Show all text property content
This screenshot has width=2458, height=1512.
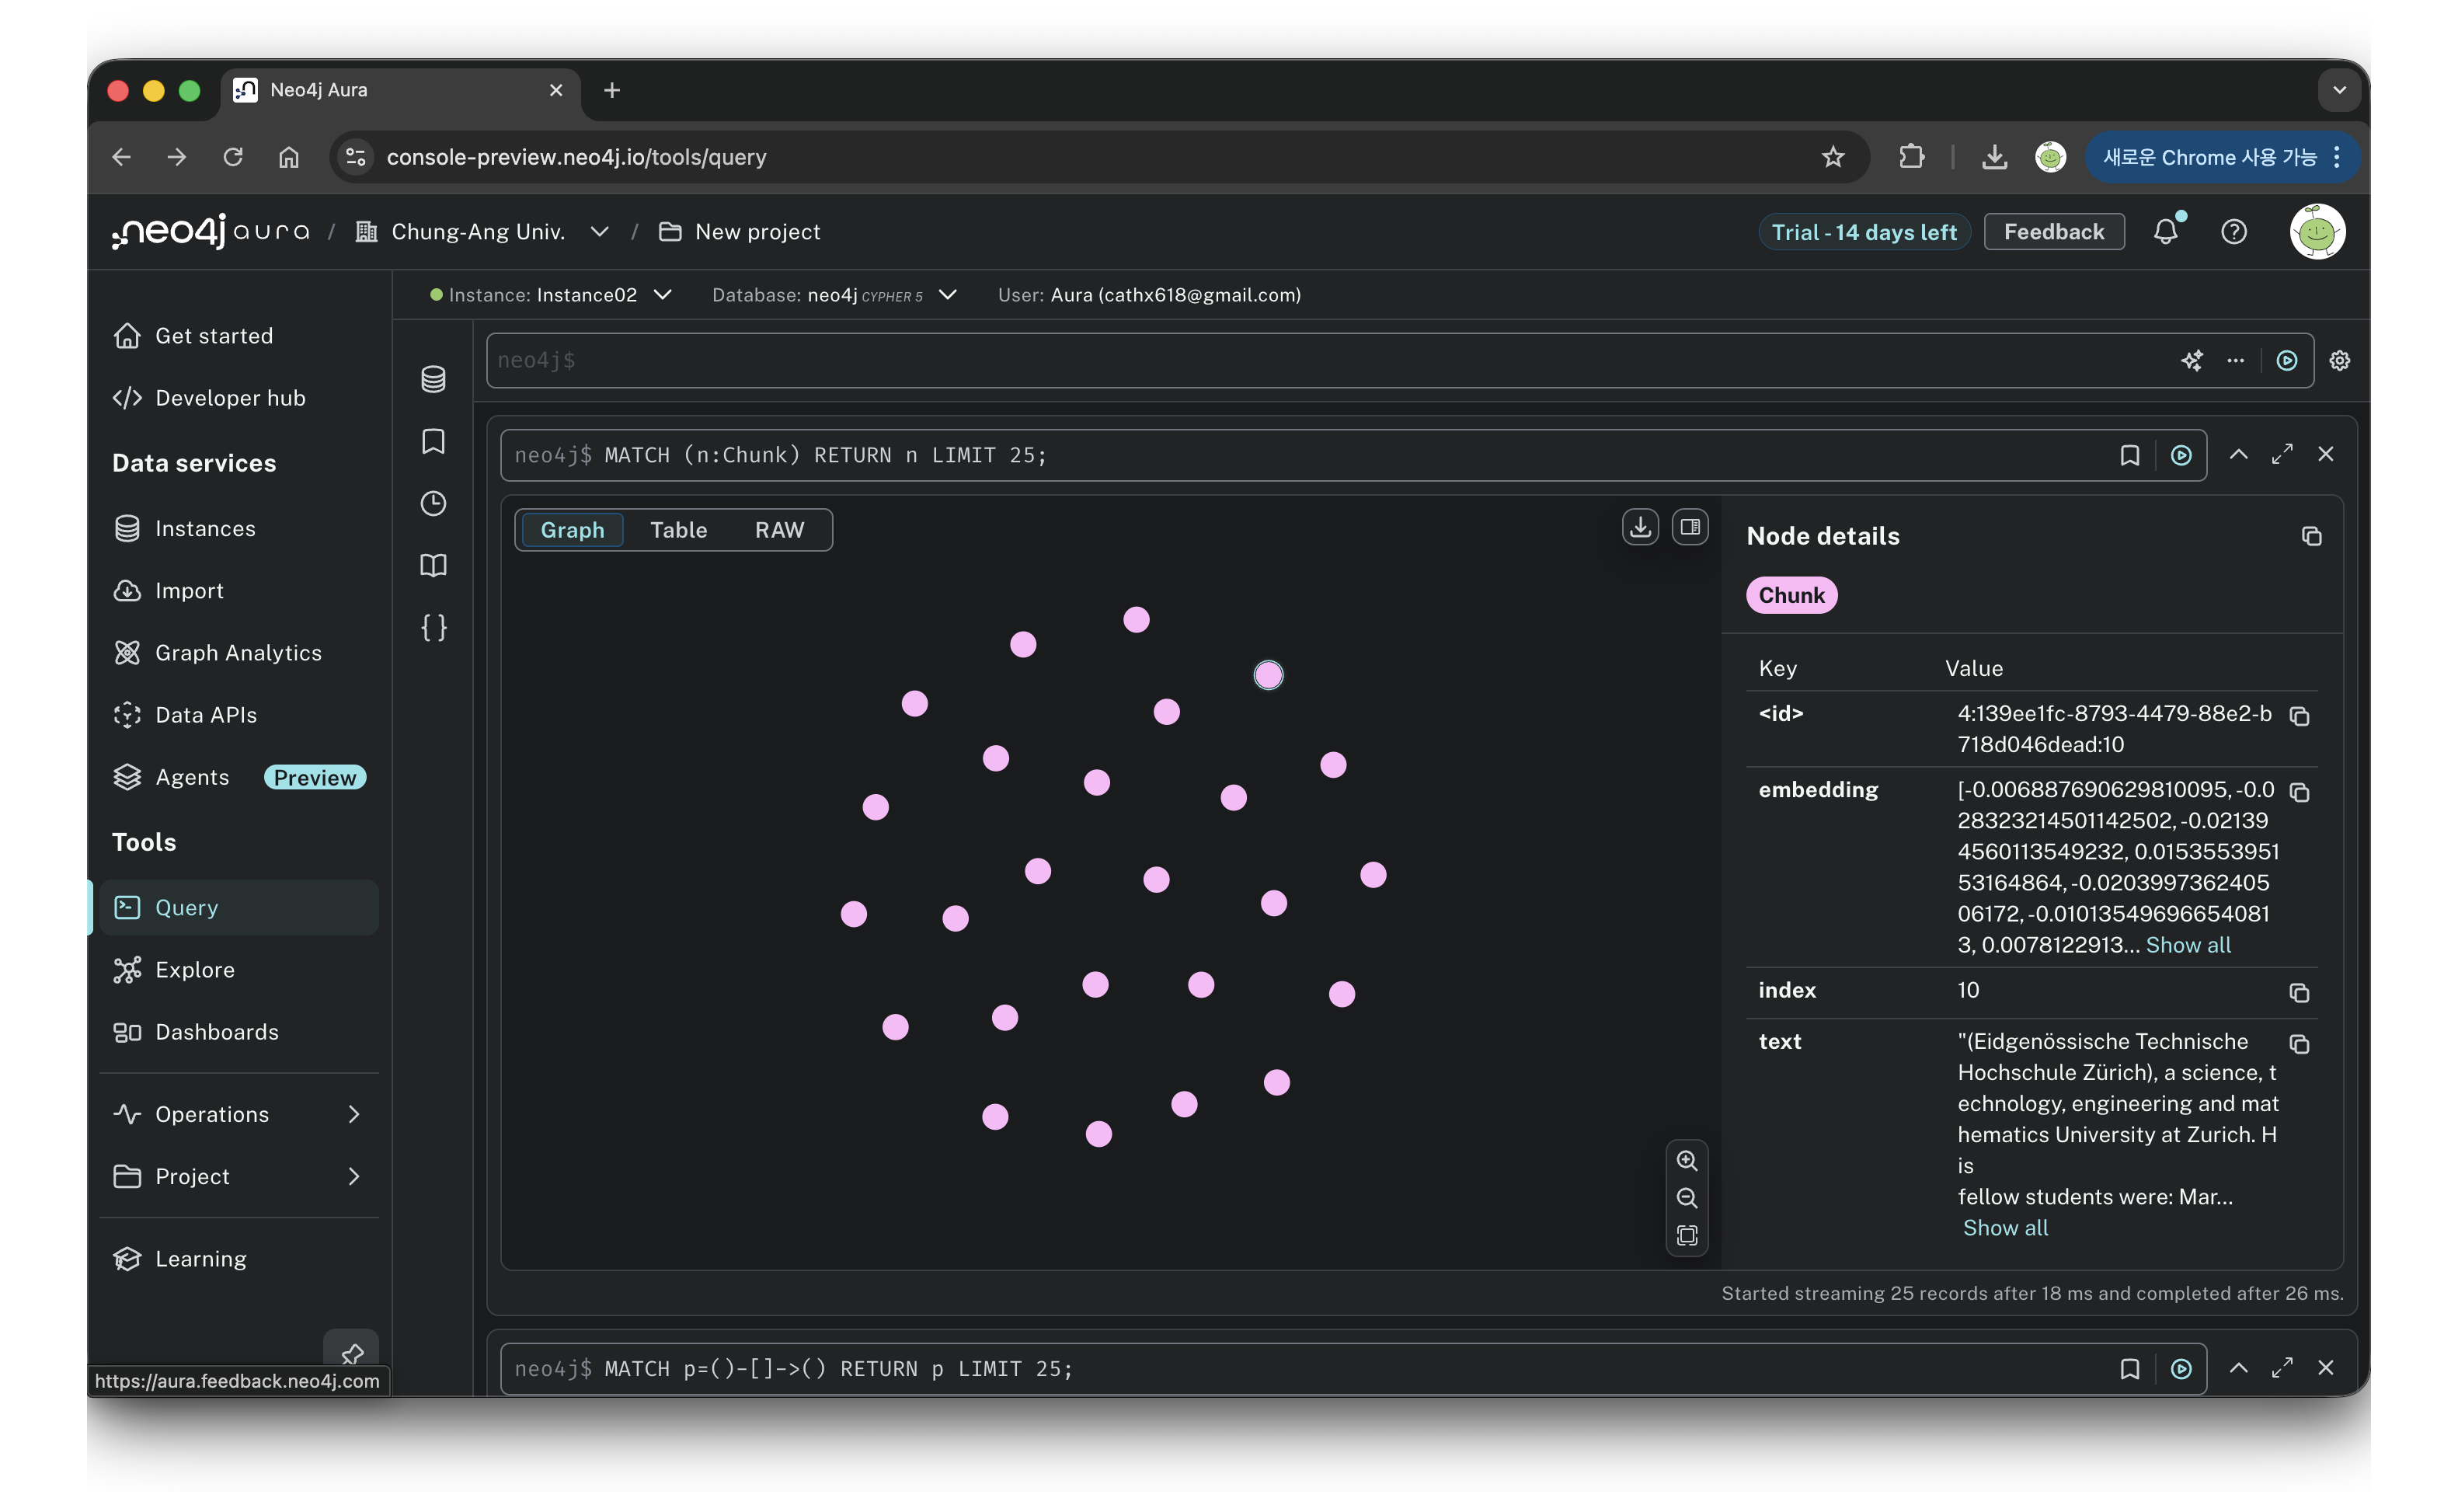pos(2004,1228)
